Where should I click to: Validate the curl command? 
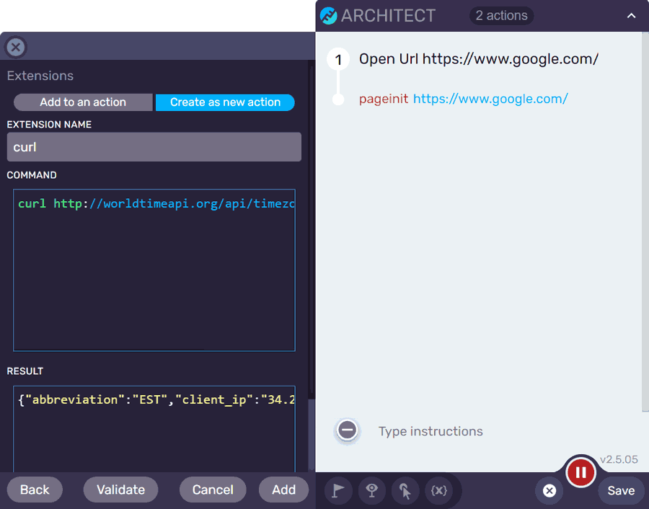[121, 490]
